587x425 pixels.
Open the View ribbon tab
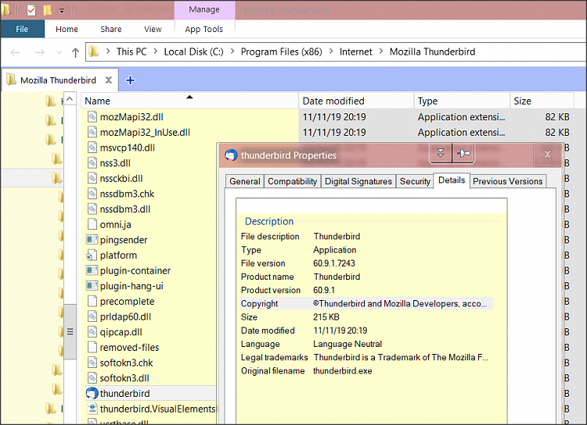(x=153, y=29)
